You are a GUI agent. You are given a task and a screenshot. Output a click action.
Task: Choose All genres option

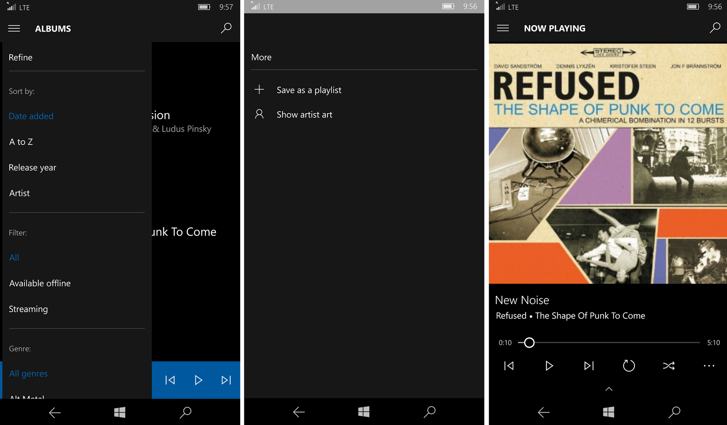pos(28,374)
